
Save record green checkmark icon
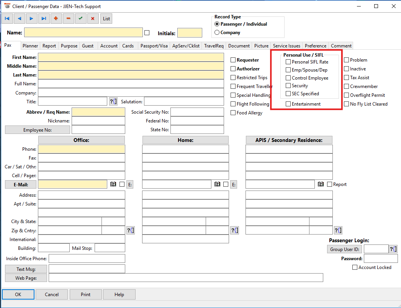tap(80, 18)
